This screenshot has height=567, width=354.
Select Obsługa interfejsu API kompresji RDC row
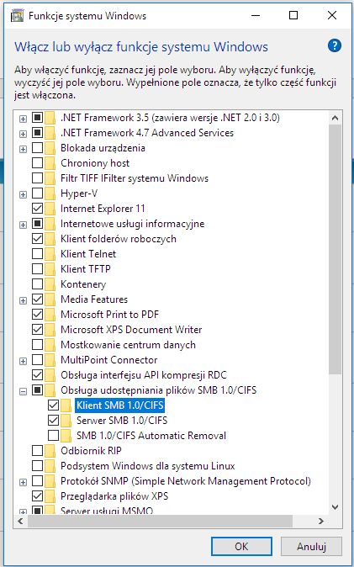point(144,375)
